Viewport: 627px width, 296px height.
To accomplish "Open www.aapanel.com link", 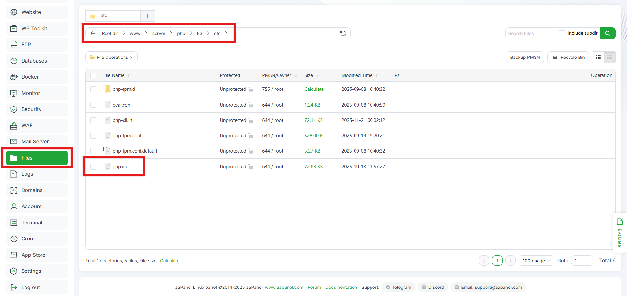I will [x=284, y=288].
